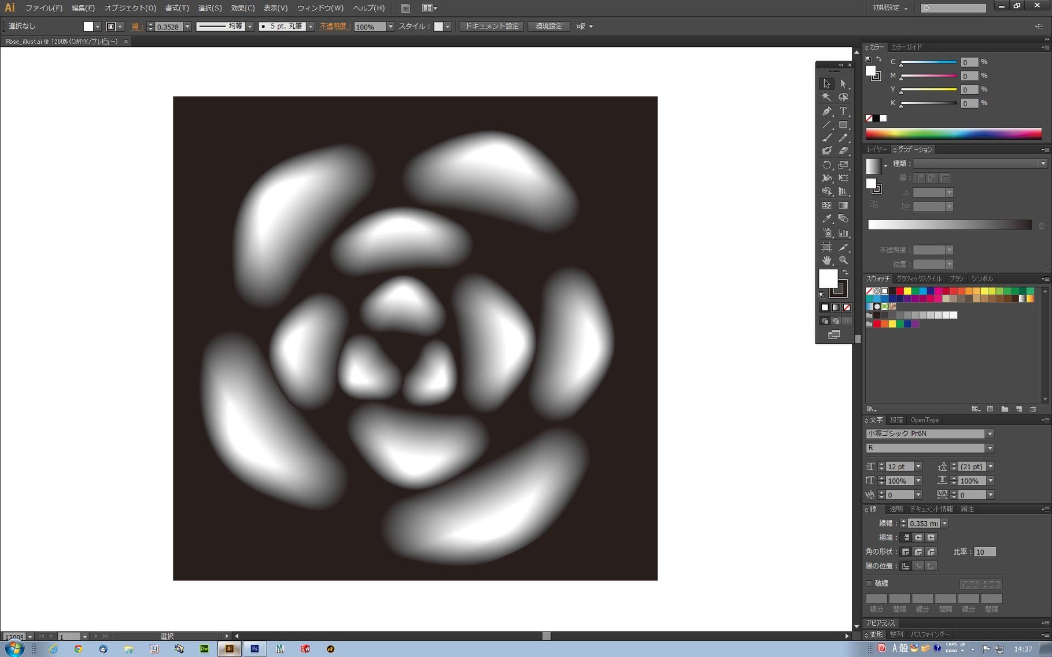Click the gradient slider bar in グラデーション panel
Screen dimensions: 1052x657
tap(950, 225)
